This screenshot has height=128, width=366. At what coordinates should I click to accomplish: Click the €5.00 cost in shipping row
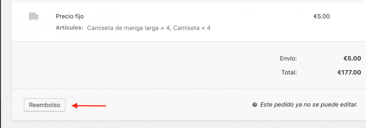coord(321,17)
